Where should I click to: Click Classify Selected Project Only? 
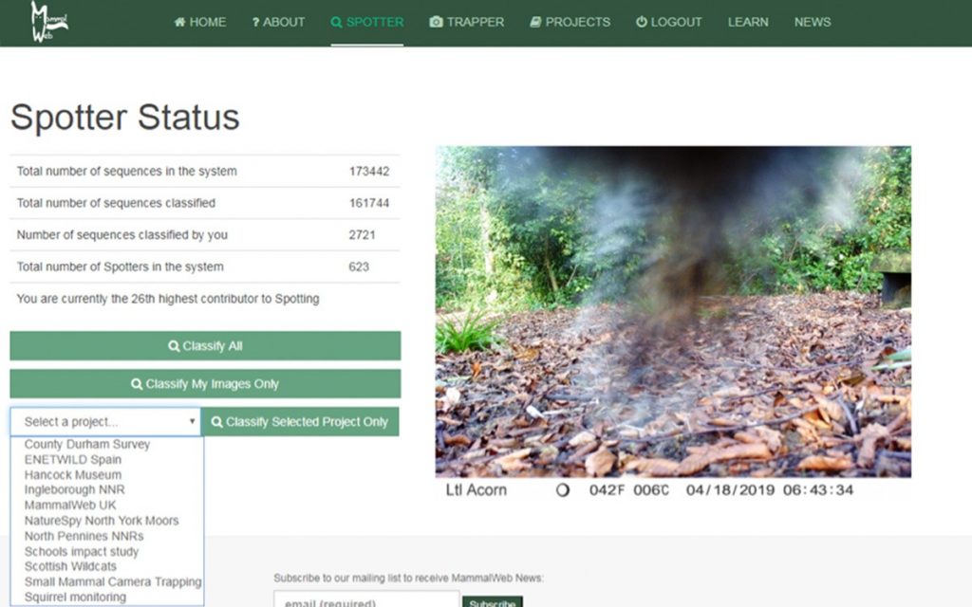tap(300, 422)
